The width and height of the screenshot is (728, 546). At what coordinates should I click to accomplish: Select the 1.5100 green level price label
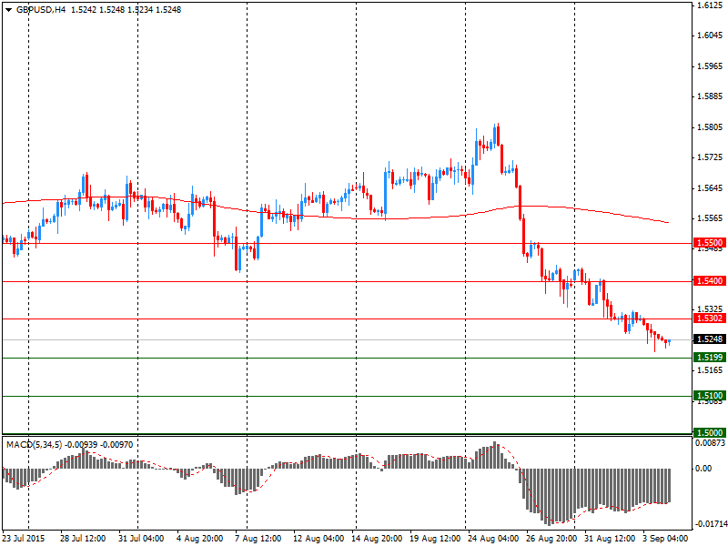coord(710,396)
